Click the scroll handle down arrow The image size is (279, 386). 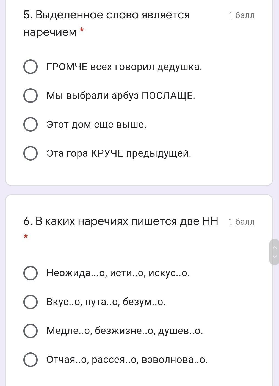pyautogui.click(x=274, y=257)
